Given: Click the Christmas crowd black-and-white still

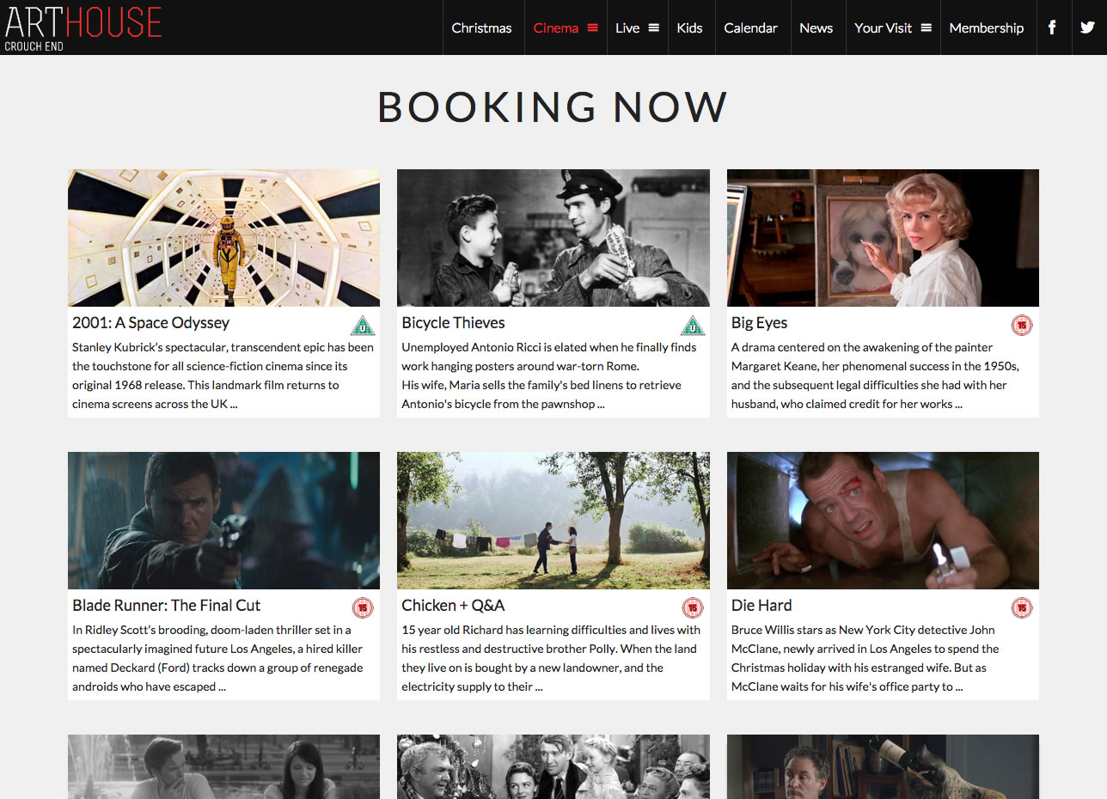Looking at the screenshot, I should pyautogui.click(x=553, y=766).
